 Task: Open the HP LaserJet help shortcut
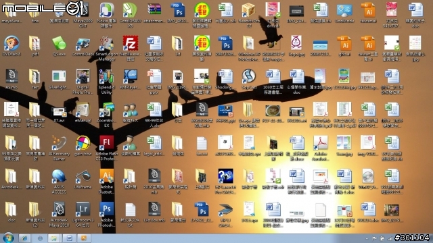coord(225,182)
